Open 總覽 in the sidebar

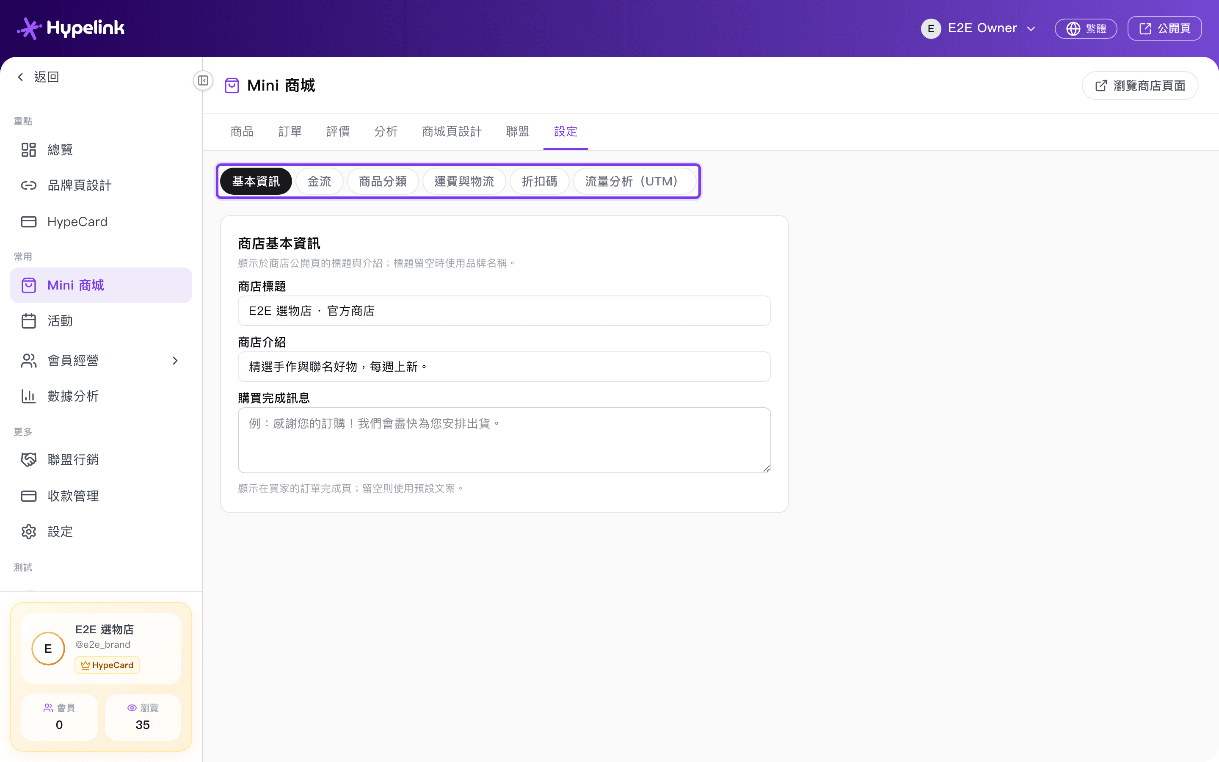click(101, 150)
